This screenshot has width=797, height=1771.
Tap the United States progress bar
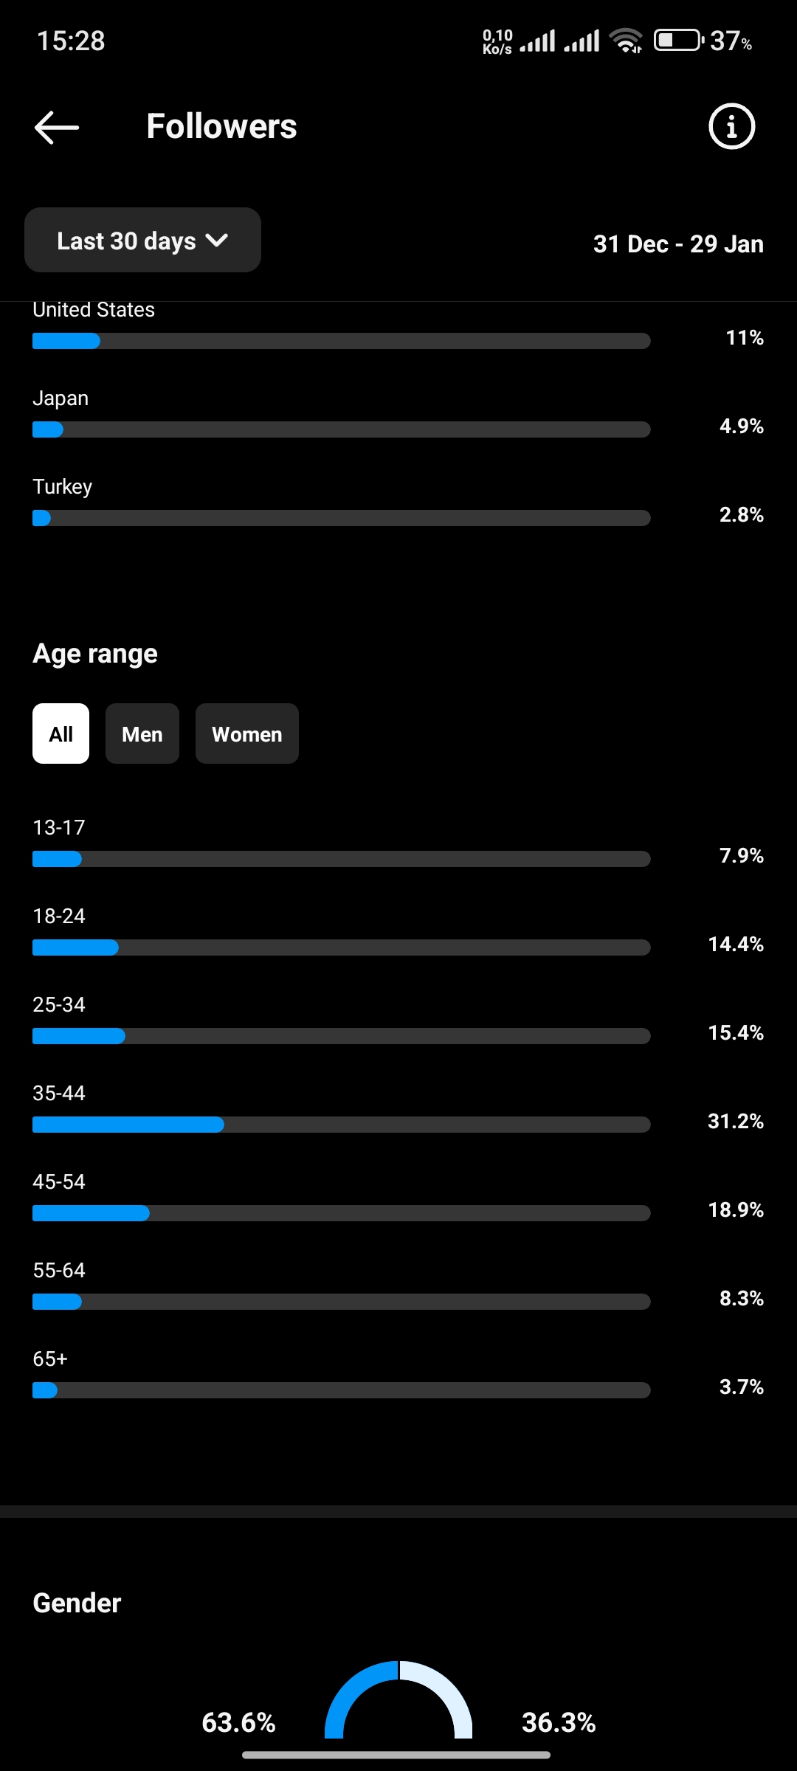click(x=341, y=341)
